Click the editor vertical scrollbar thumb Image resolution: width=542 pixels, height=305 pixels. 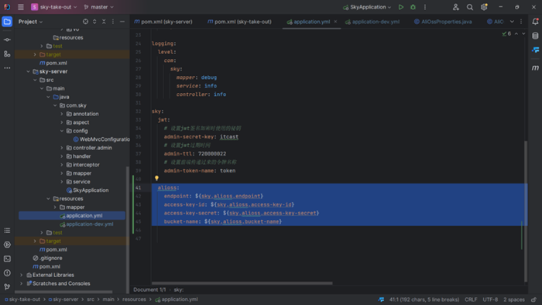526,211
